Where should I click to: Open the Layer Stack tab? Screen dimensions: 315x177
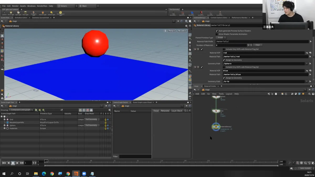tap(177, 111)
